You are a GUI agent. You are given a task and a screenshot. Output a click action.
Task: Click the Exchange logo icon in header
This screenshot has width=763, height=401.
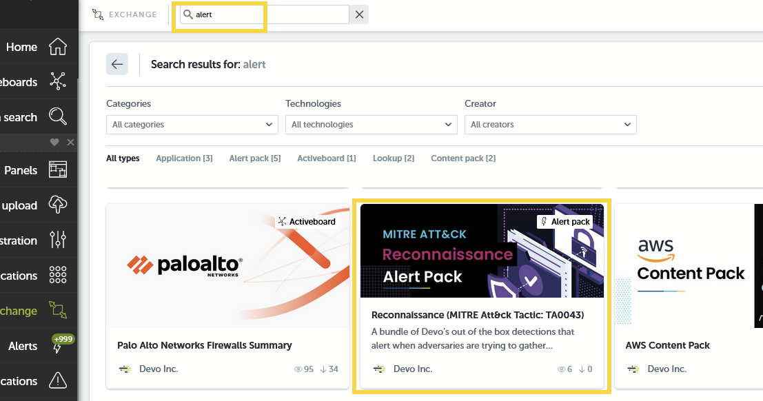(98, 14)
